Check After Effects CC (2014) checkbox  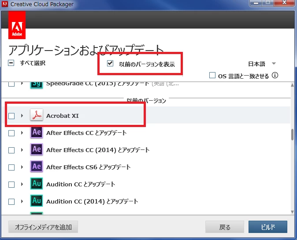pos(11,150)
